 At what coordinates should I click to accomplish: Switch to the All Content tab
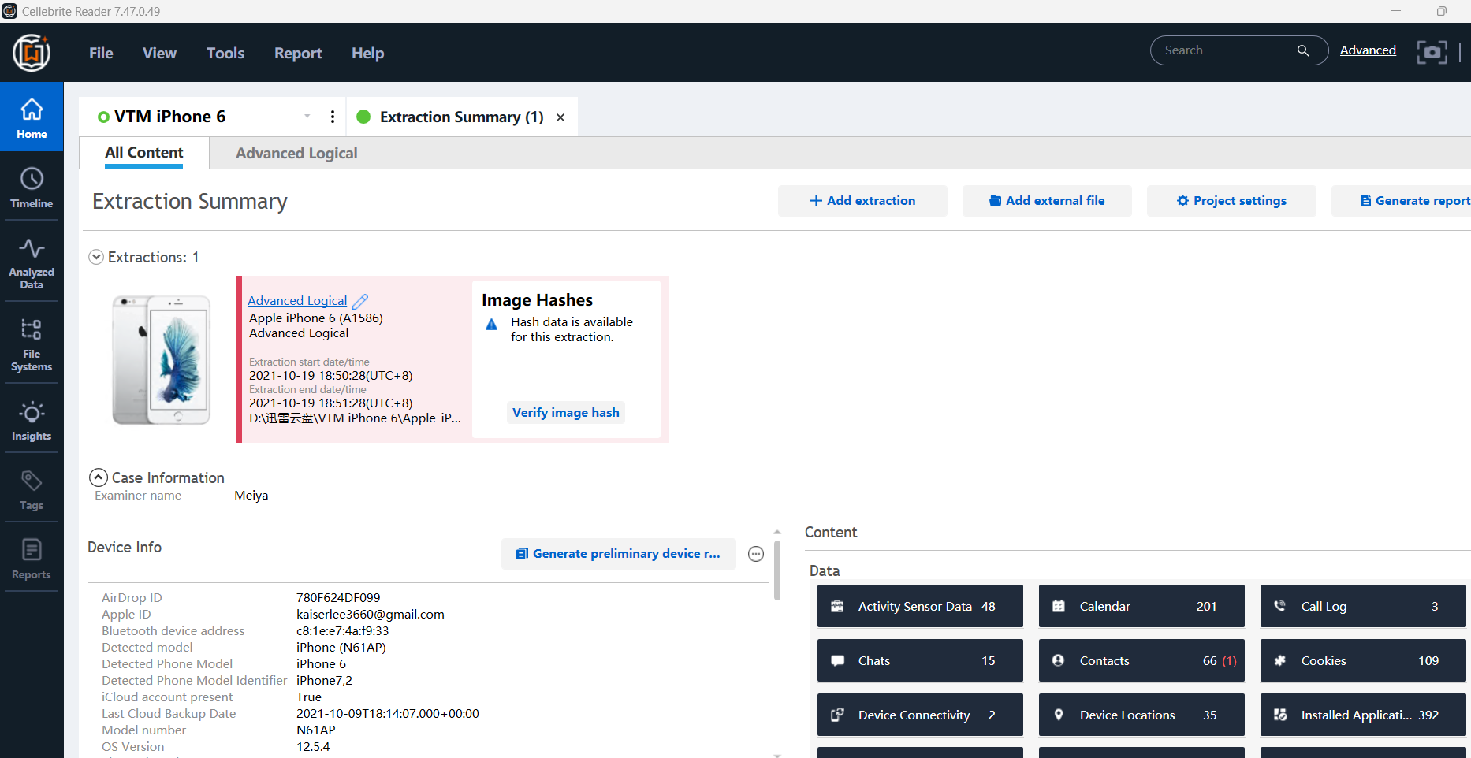point(144,153)
